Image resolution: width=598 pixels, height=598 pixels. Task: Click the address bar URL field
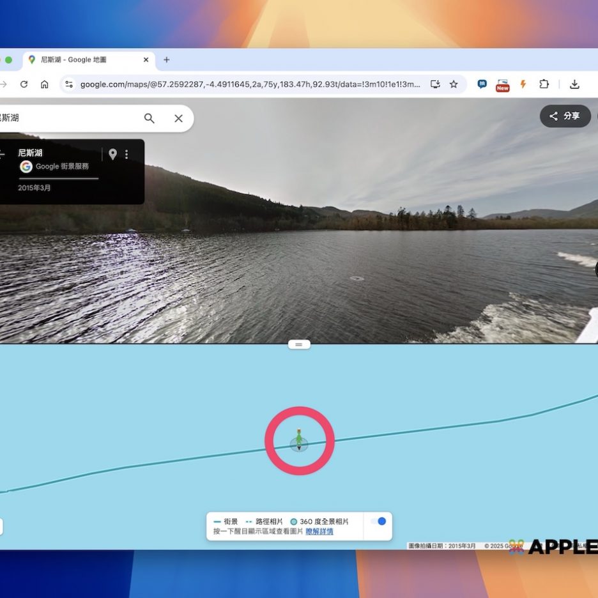tap(249, 84)
